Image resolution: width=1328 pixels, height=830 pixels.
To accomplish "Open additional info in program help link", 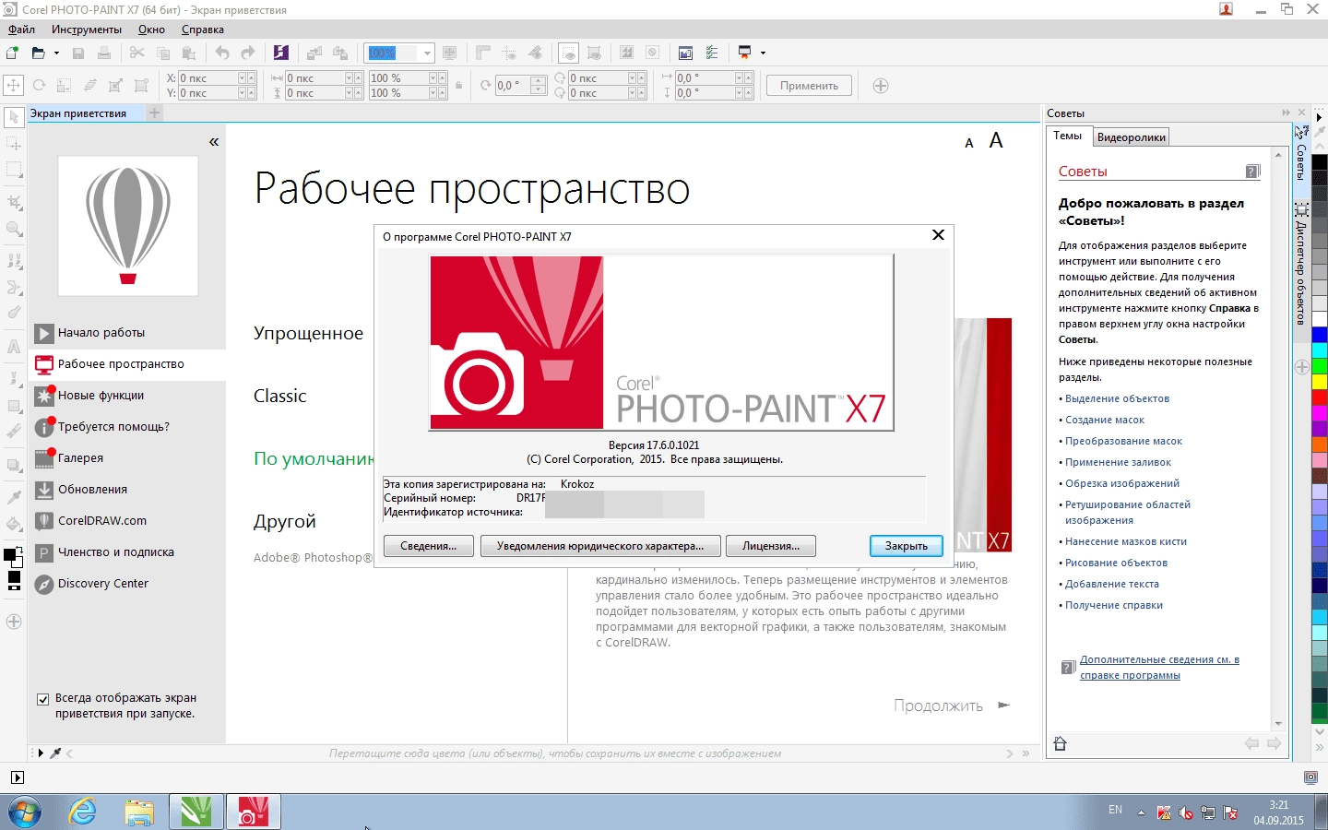I will pyautogui.click(x=1159, y=668).
